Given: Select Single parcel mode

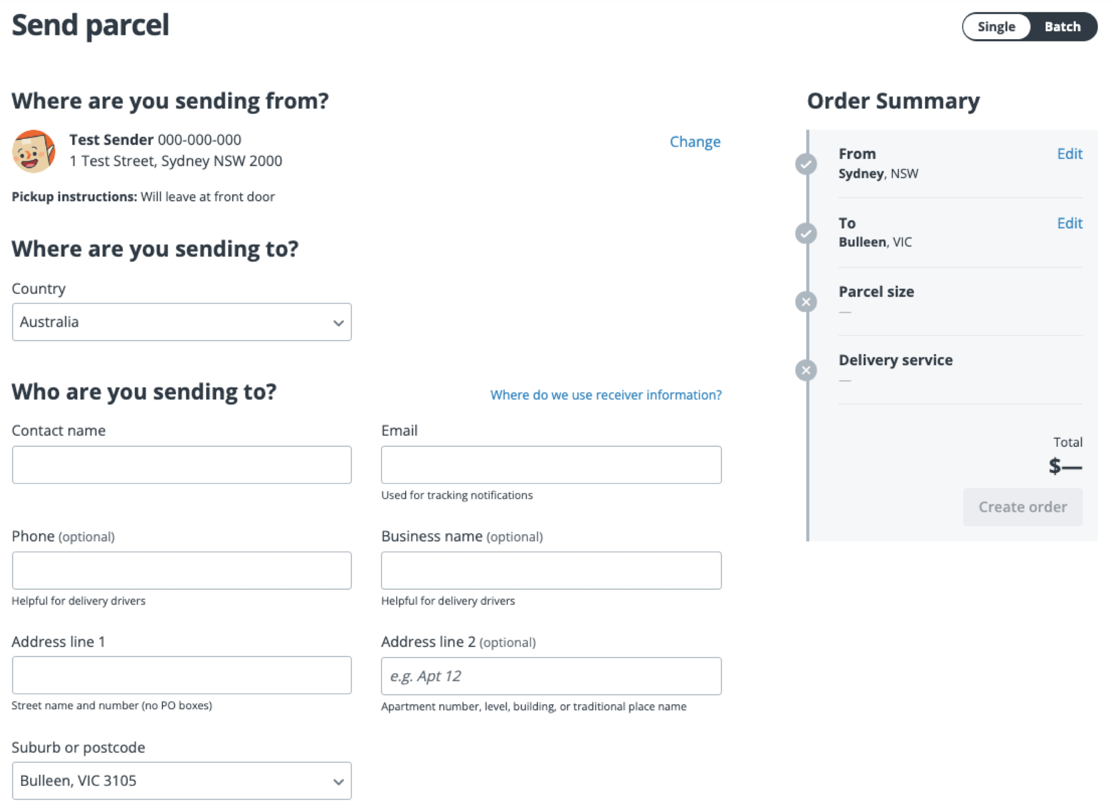Looking at the screenshot, I should (x=996, y=26).
